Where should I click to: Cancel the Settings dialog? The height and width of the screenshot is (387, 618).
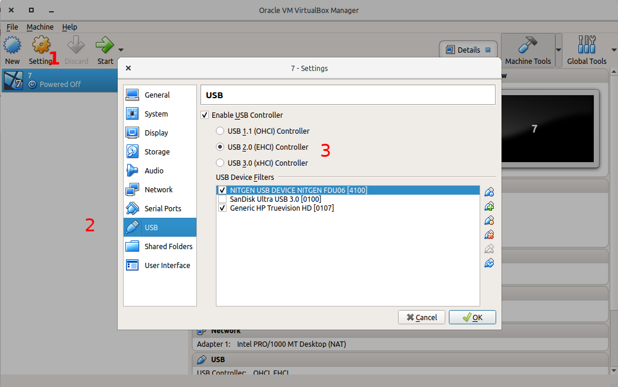click(421, 317)
